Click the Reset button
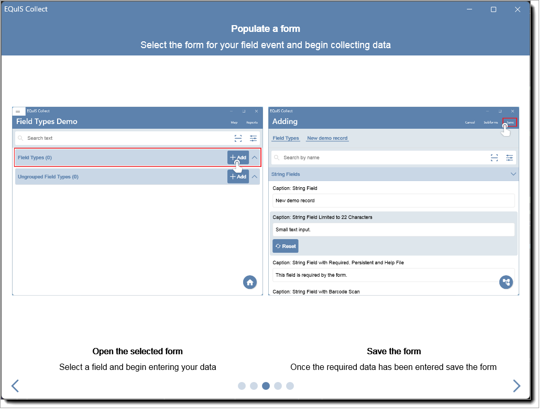 [286, 246]
